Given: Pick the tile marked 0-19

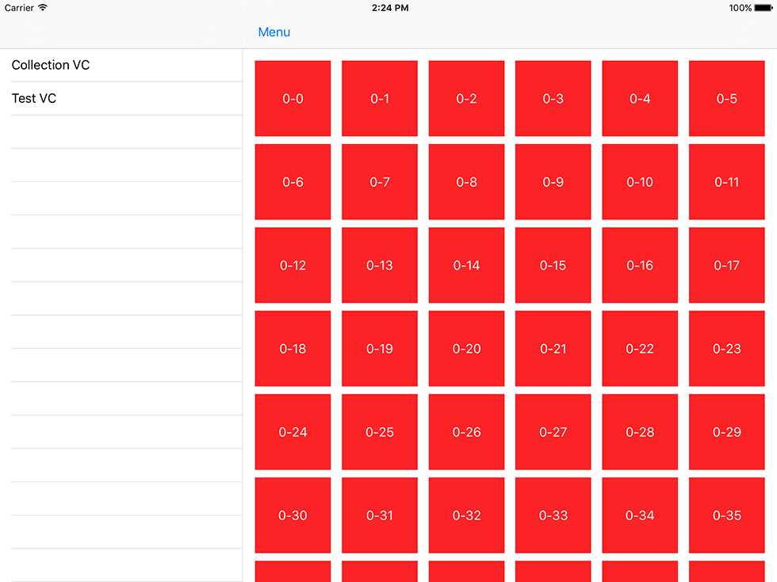Looking at the screenshot, I should point(380,348).
